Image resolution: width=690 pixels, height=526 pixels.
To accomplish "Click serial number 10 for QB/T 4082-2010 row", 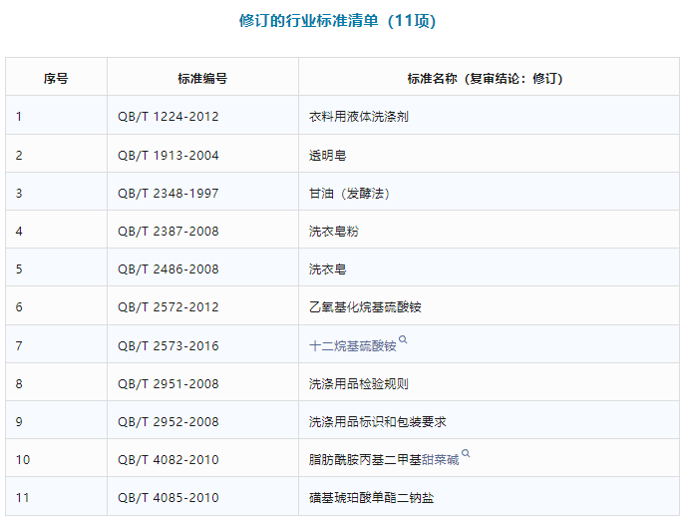I will [23, 459].
